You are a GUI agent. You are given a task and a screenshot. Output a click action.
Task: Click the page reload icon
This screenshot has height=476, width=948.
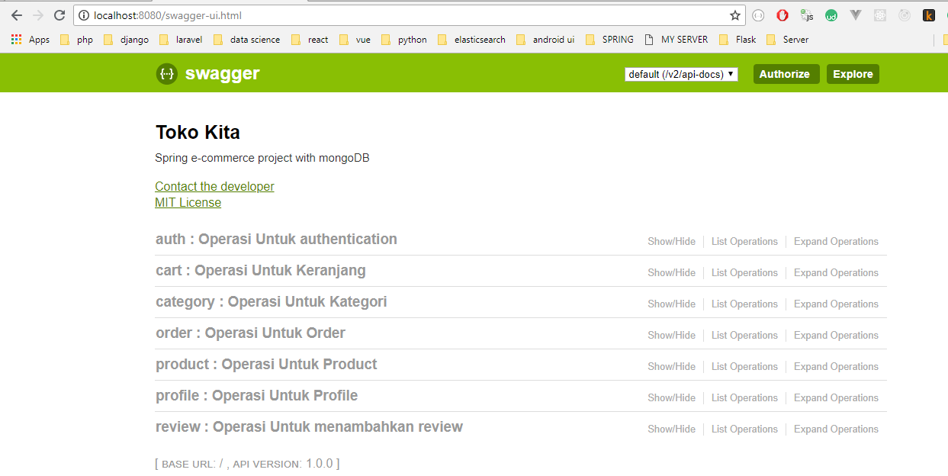click(59, 14)
